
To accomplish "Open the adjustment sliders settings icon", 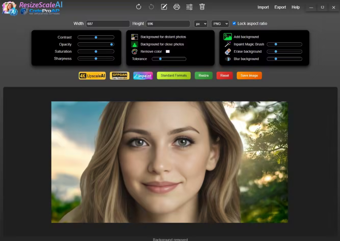I will [x=190, y=7].
